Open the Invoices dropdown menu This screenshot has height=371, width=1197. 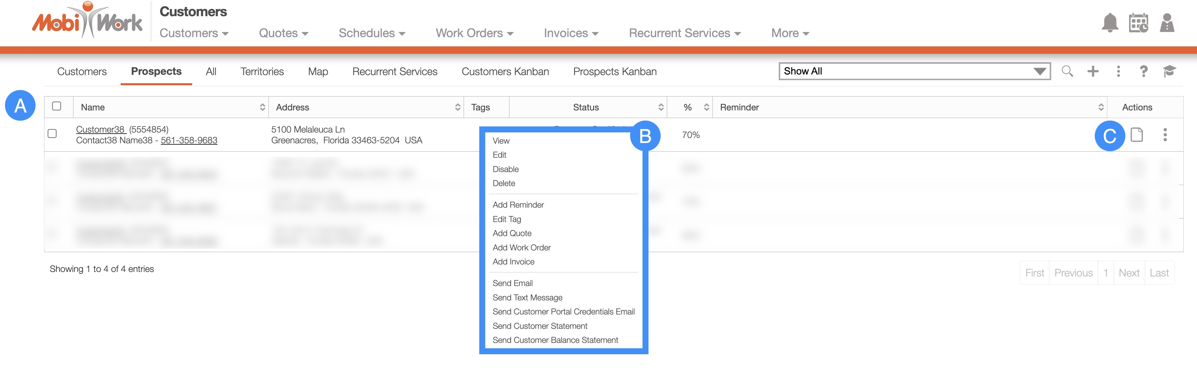pyautogui.click(x=571, y=33)
